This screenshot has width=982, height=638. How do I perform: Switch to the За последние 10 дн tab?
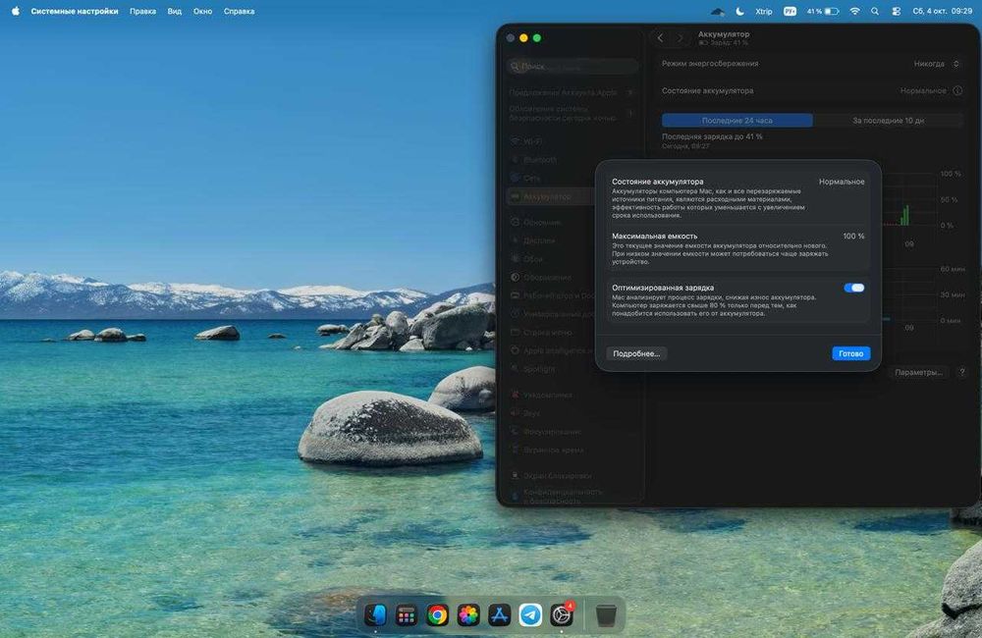(888, 120)
